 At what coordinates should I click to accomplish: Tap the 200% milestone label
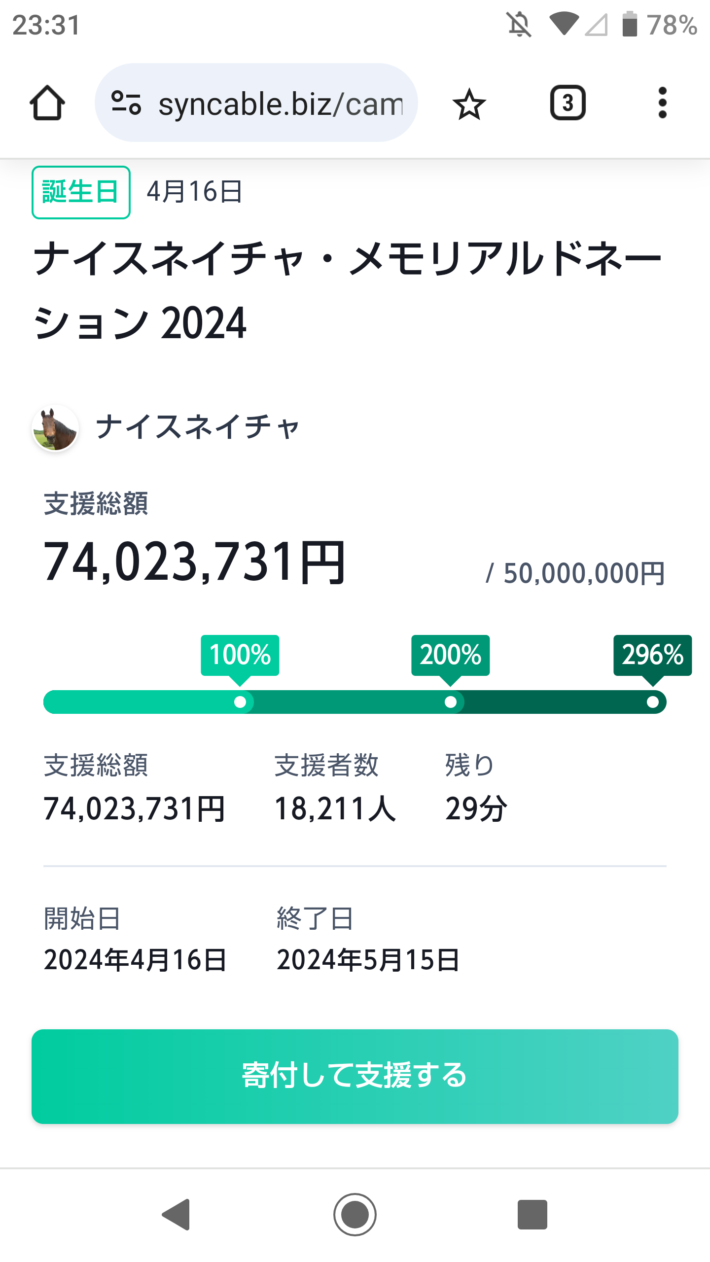point(450,655)
